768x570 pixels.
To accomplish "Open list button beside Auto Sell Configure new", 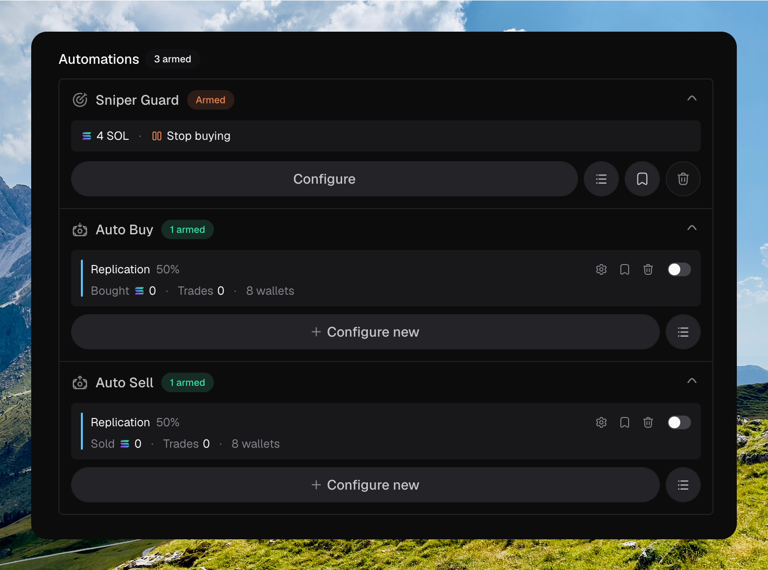I will 683,485.
